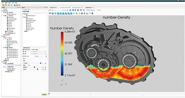This screenshot has height=98, width=185.
Task: Open the color wheel icon in viewport toolbar
Action: point(85,14)
